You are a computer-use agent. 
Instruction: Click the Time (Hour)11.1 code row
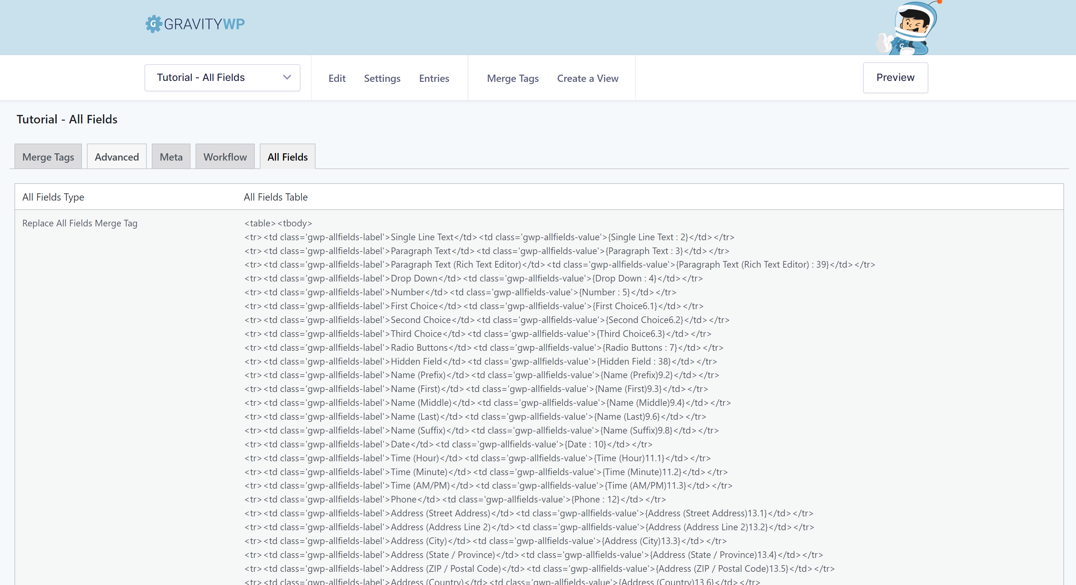click(x=477, y=458)
